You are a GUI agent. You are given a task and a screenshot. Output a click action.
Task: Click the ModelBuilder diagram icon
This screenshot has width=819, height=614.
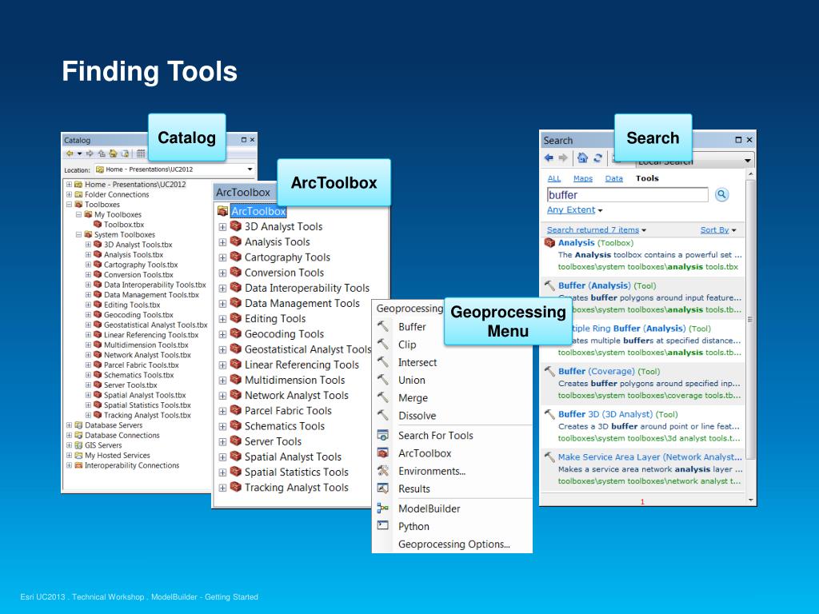tap(383, 508)
